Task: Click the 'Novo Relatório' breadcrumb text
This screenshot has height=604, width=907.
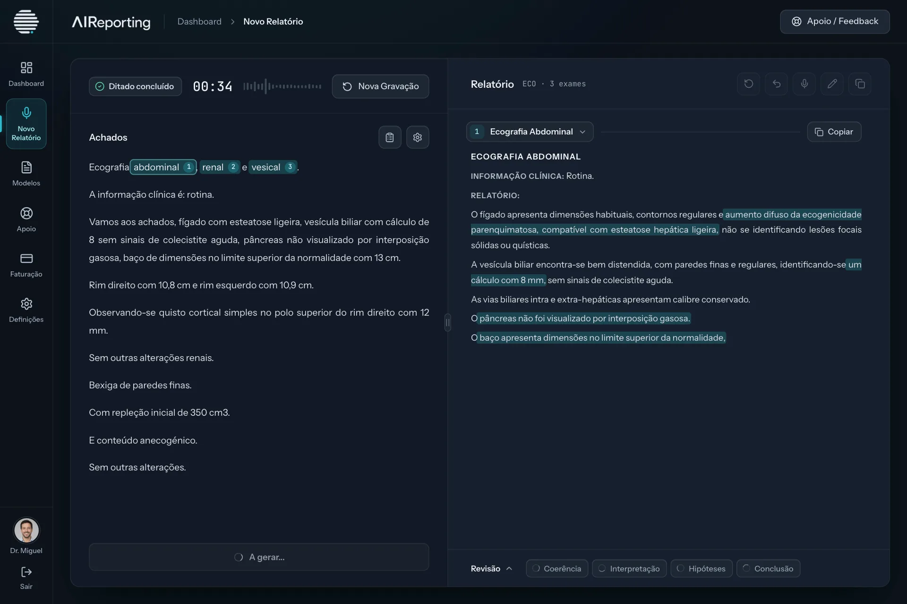Action: pos(273,22)
